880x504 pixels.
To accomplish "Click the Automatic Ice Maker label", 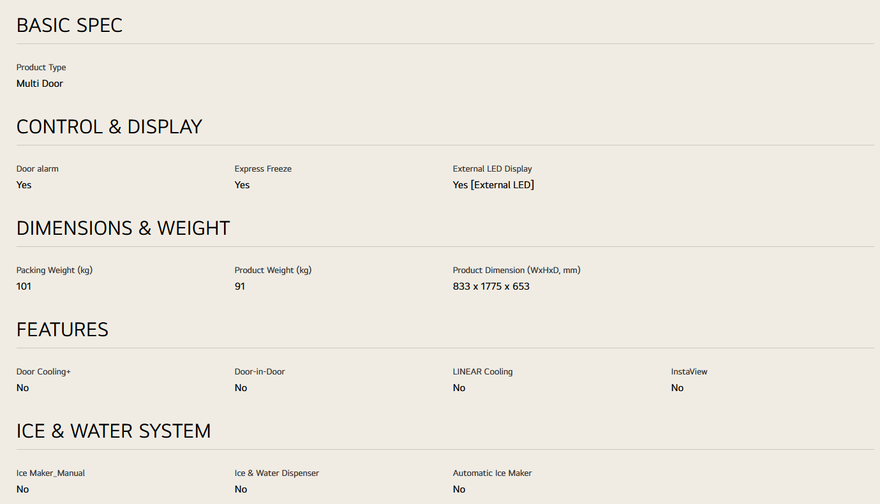I will (492, 473).
